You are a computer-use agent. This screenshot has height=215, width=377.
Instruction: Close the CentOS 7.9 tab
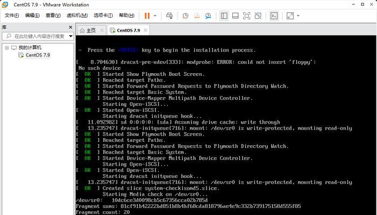click(x=145, y=30)
